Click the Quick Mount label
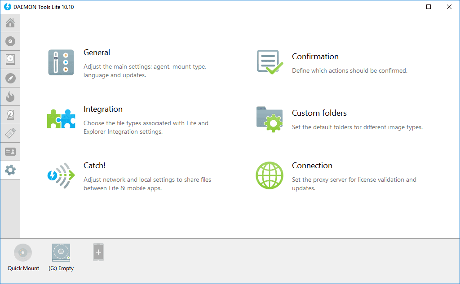The image size is (460, 284). click(x=23, y=268)
